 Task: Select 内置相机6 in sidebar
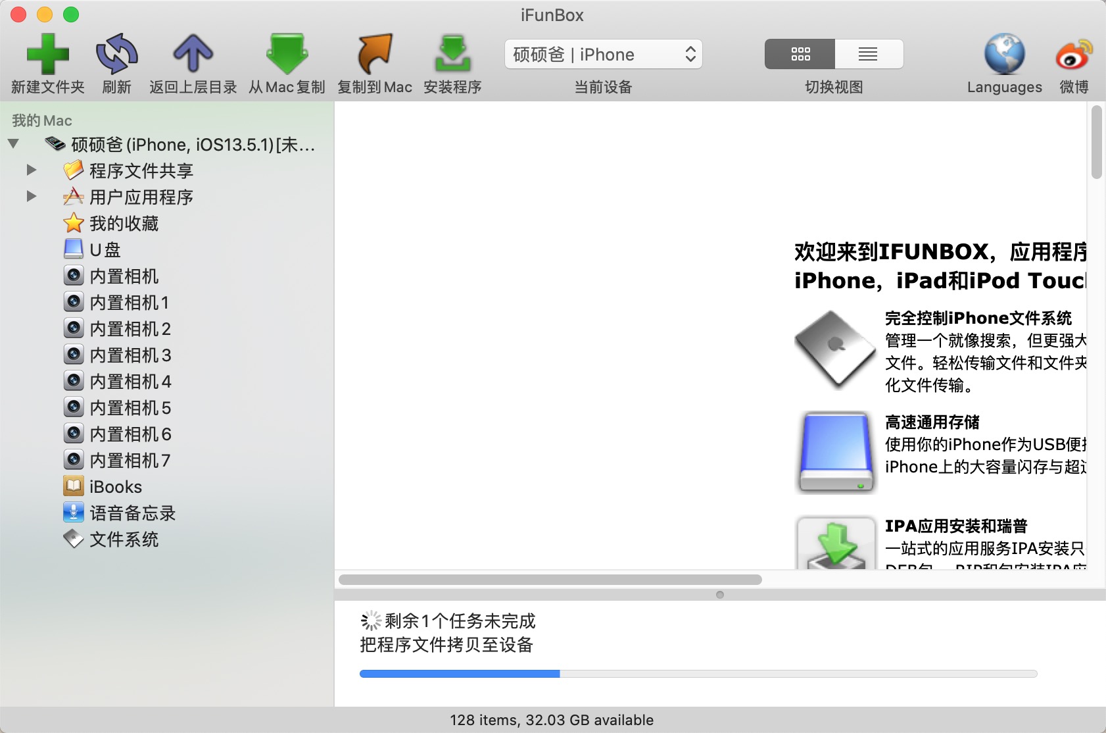tap(167, 434)
